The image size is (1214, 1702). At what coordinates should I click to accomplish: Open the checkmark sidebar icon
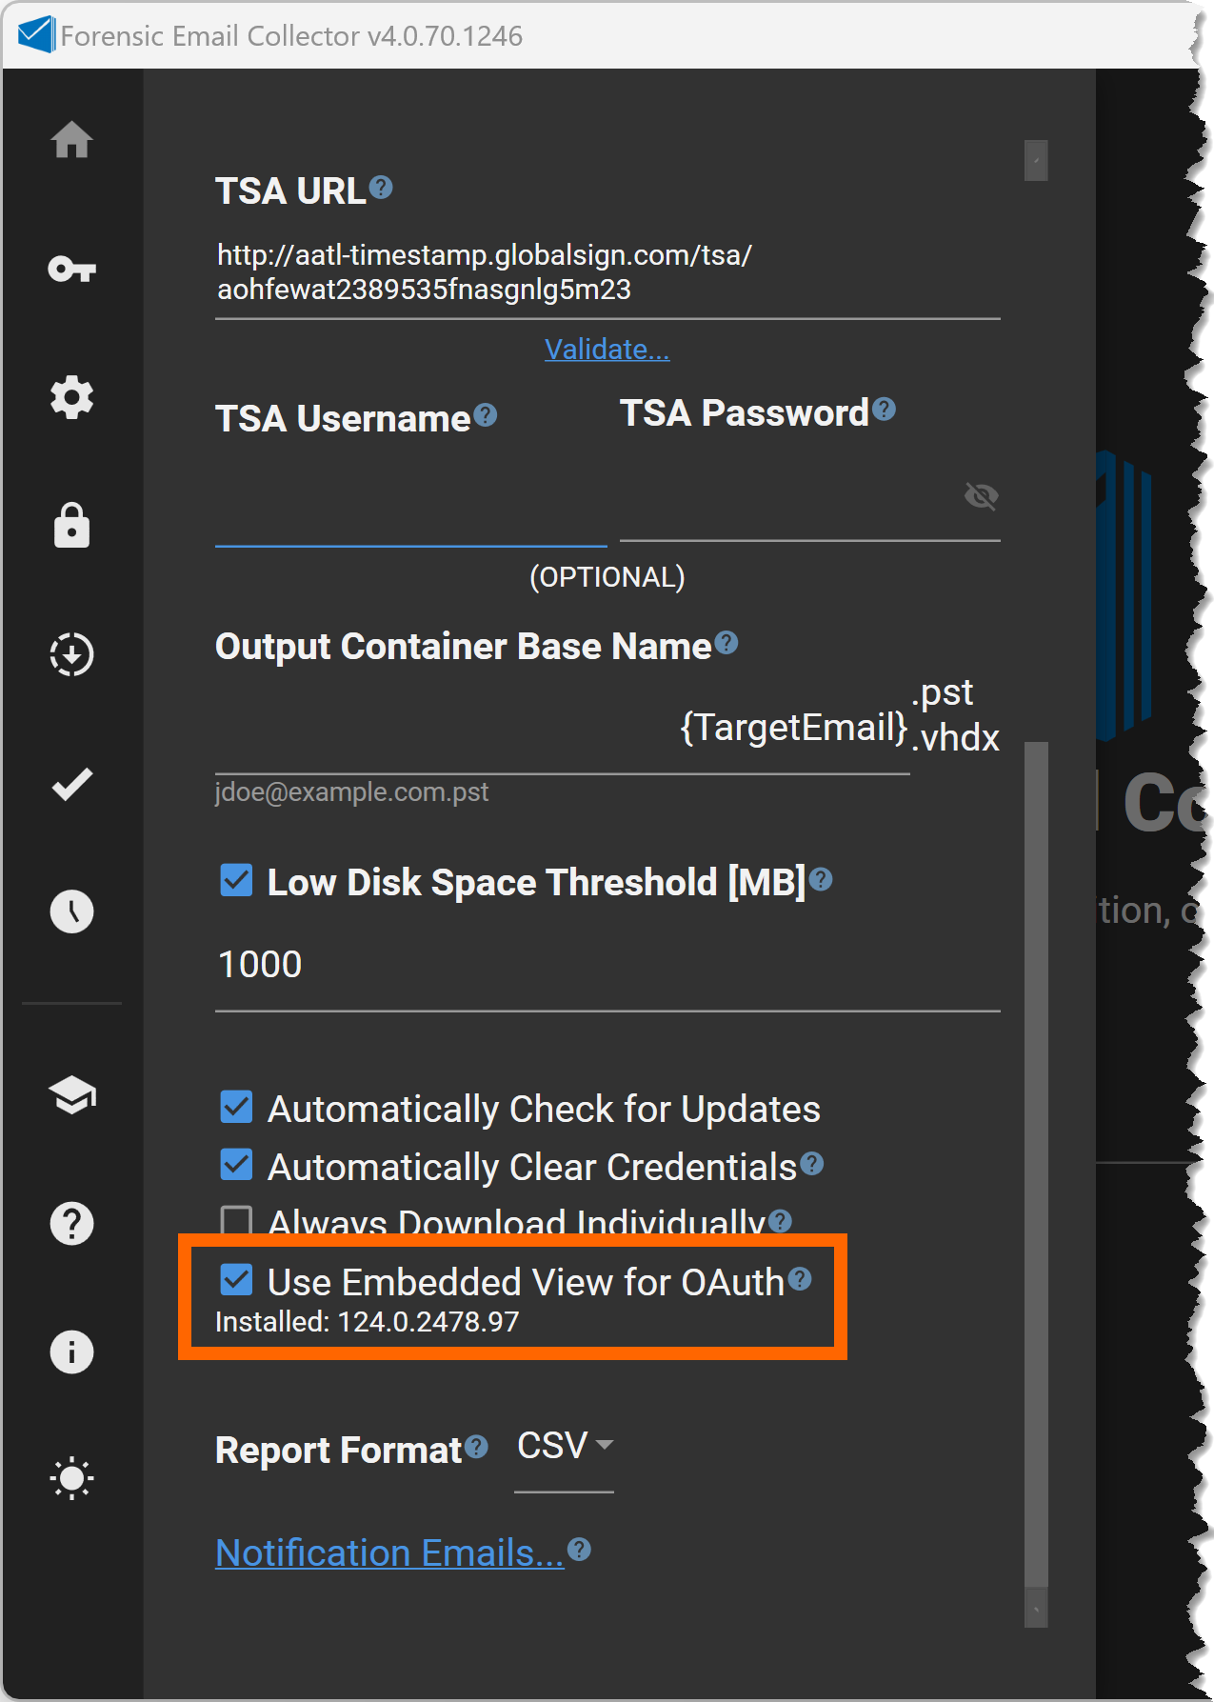[x=71, y=784]
